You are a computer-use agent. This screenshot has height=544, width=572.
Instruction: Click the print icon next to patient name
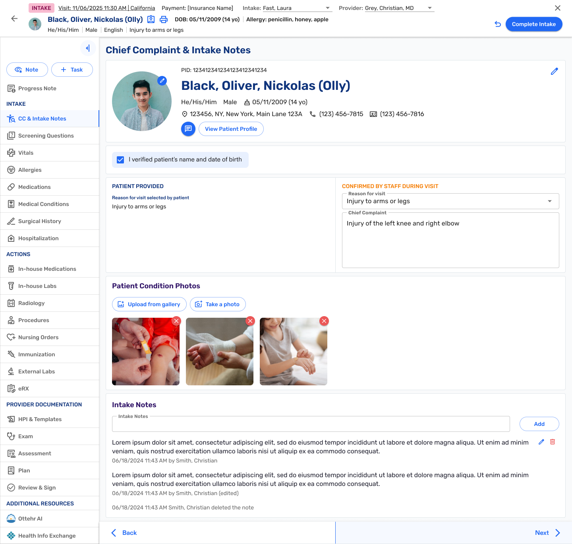point(163,19)
